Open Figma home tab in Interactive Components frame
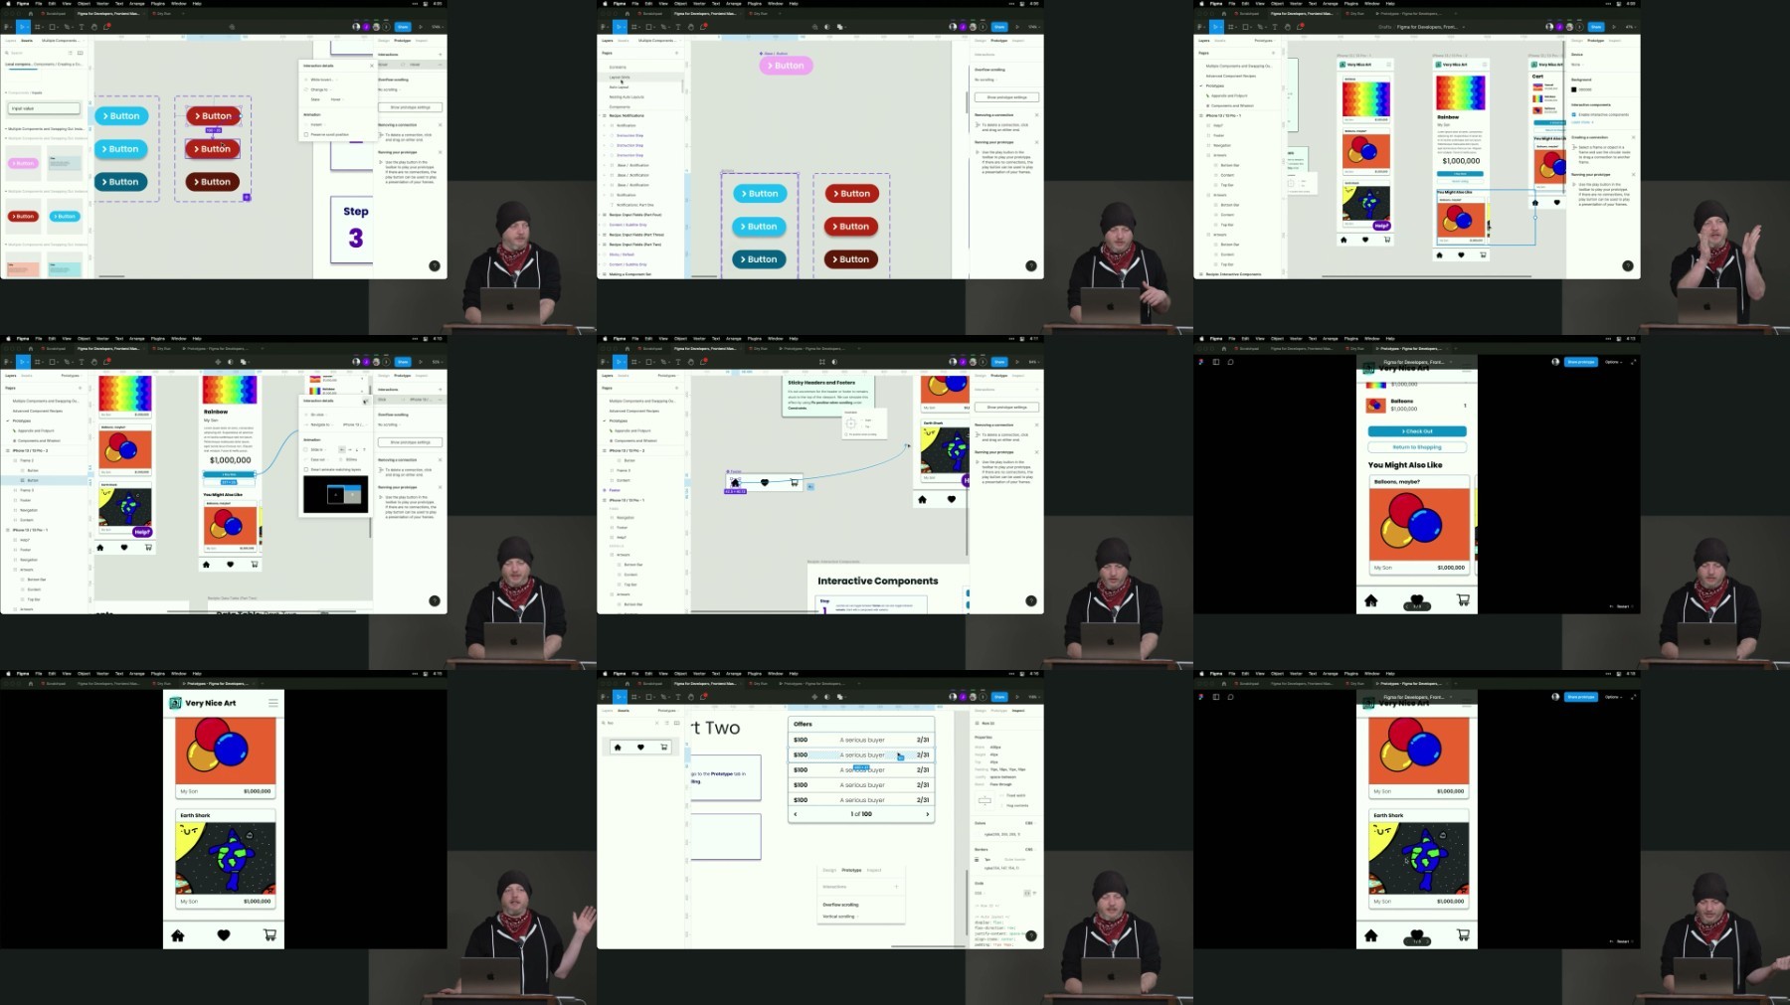The height and width of the screenshot is (1005, 1790). click(626, 349)
